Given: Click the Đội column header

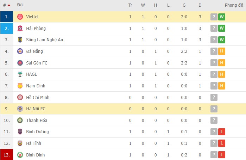Looking at the screenshot, I should click(x=20, y=5).
